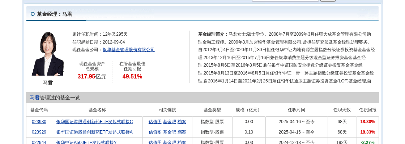Click the 相关链接 column header
405x144 pixels.
(x=167, y=110)
